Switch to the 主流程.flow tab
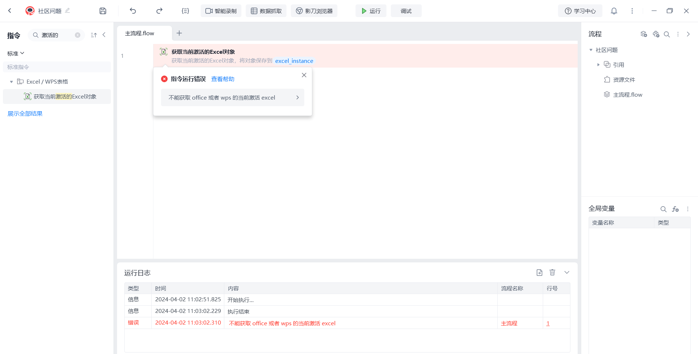The height and width of the screenshot is (354, 698). coord(140,33)
